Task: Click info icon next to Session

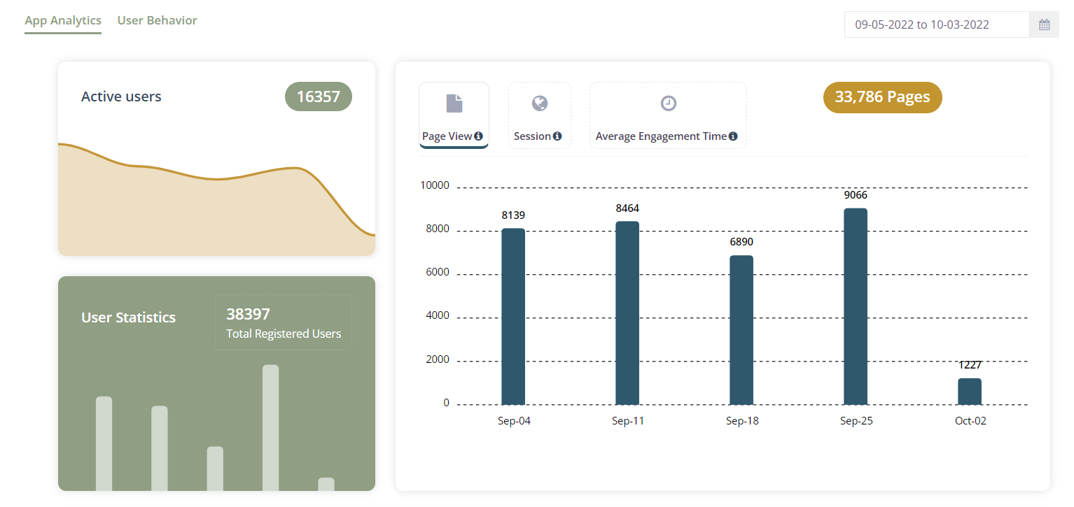Action: pyautogui.click(x=557, y=136)
